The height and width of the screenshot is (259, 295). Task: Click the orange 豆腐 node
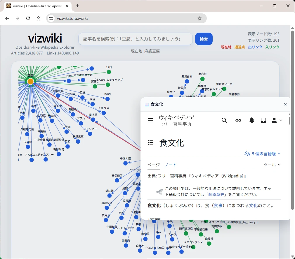pos(30,82)
